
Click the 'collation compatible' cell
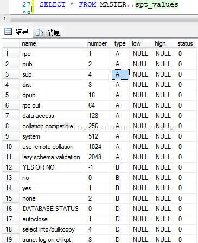tap(52, 126)
